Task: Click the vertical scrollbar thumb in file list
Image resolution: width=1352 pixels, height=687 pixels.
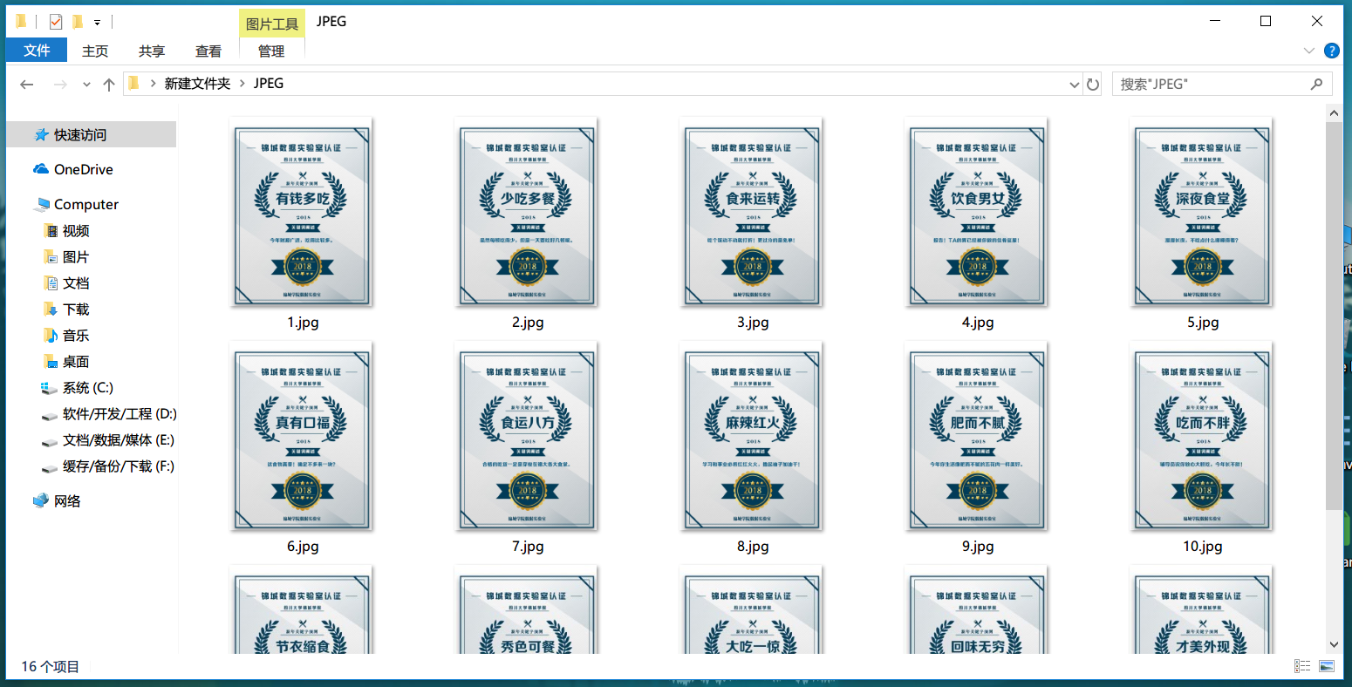Action: (x=1334, y=316)
